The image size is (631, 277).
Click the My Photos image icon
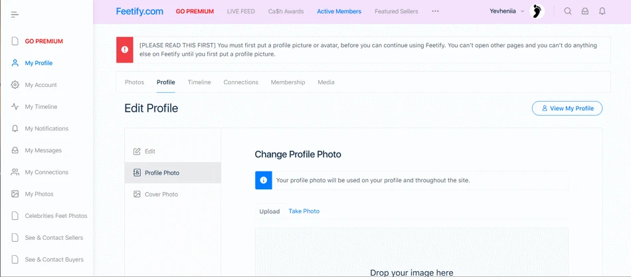coord(15,194)
